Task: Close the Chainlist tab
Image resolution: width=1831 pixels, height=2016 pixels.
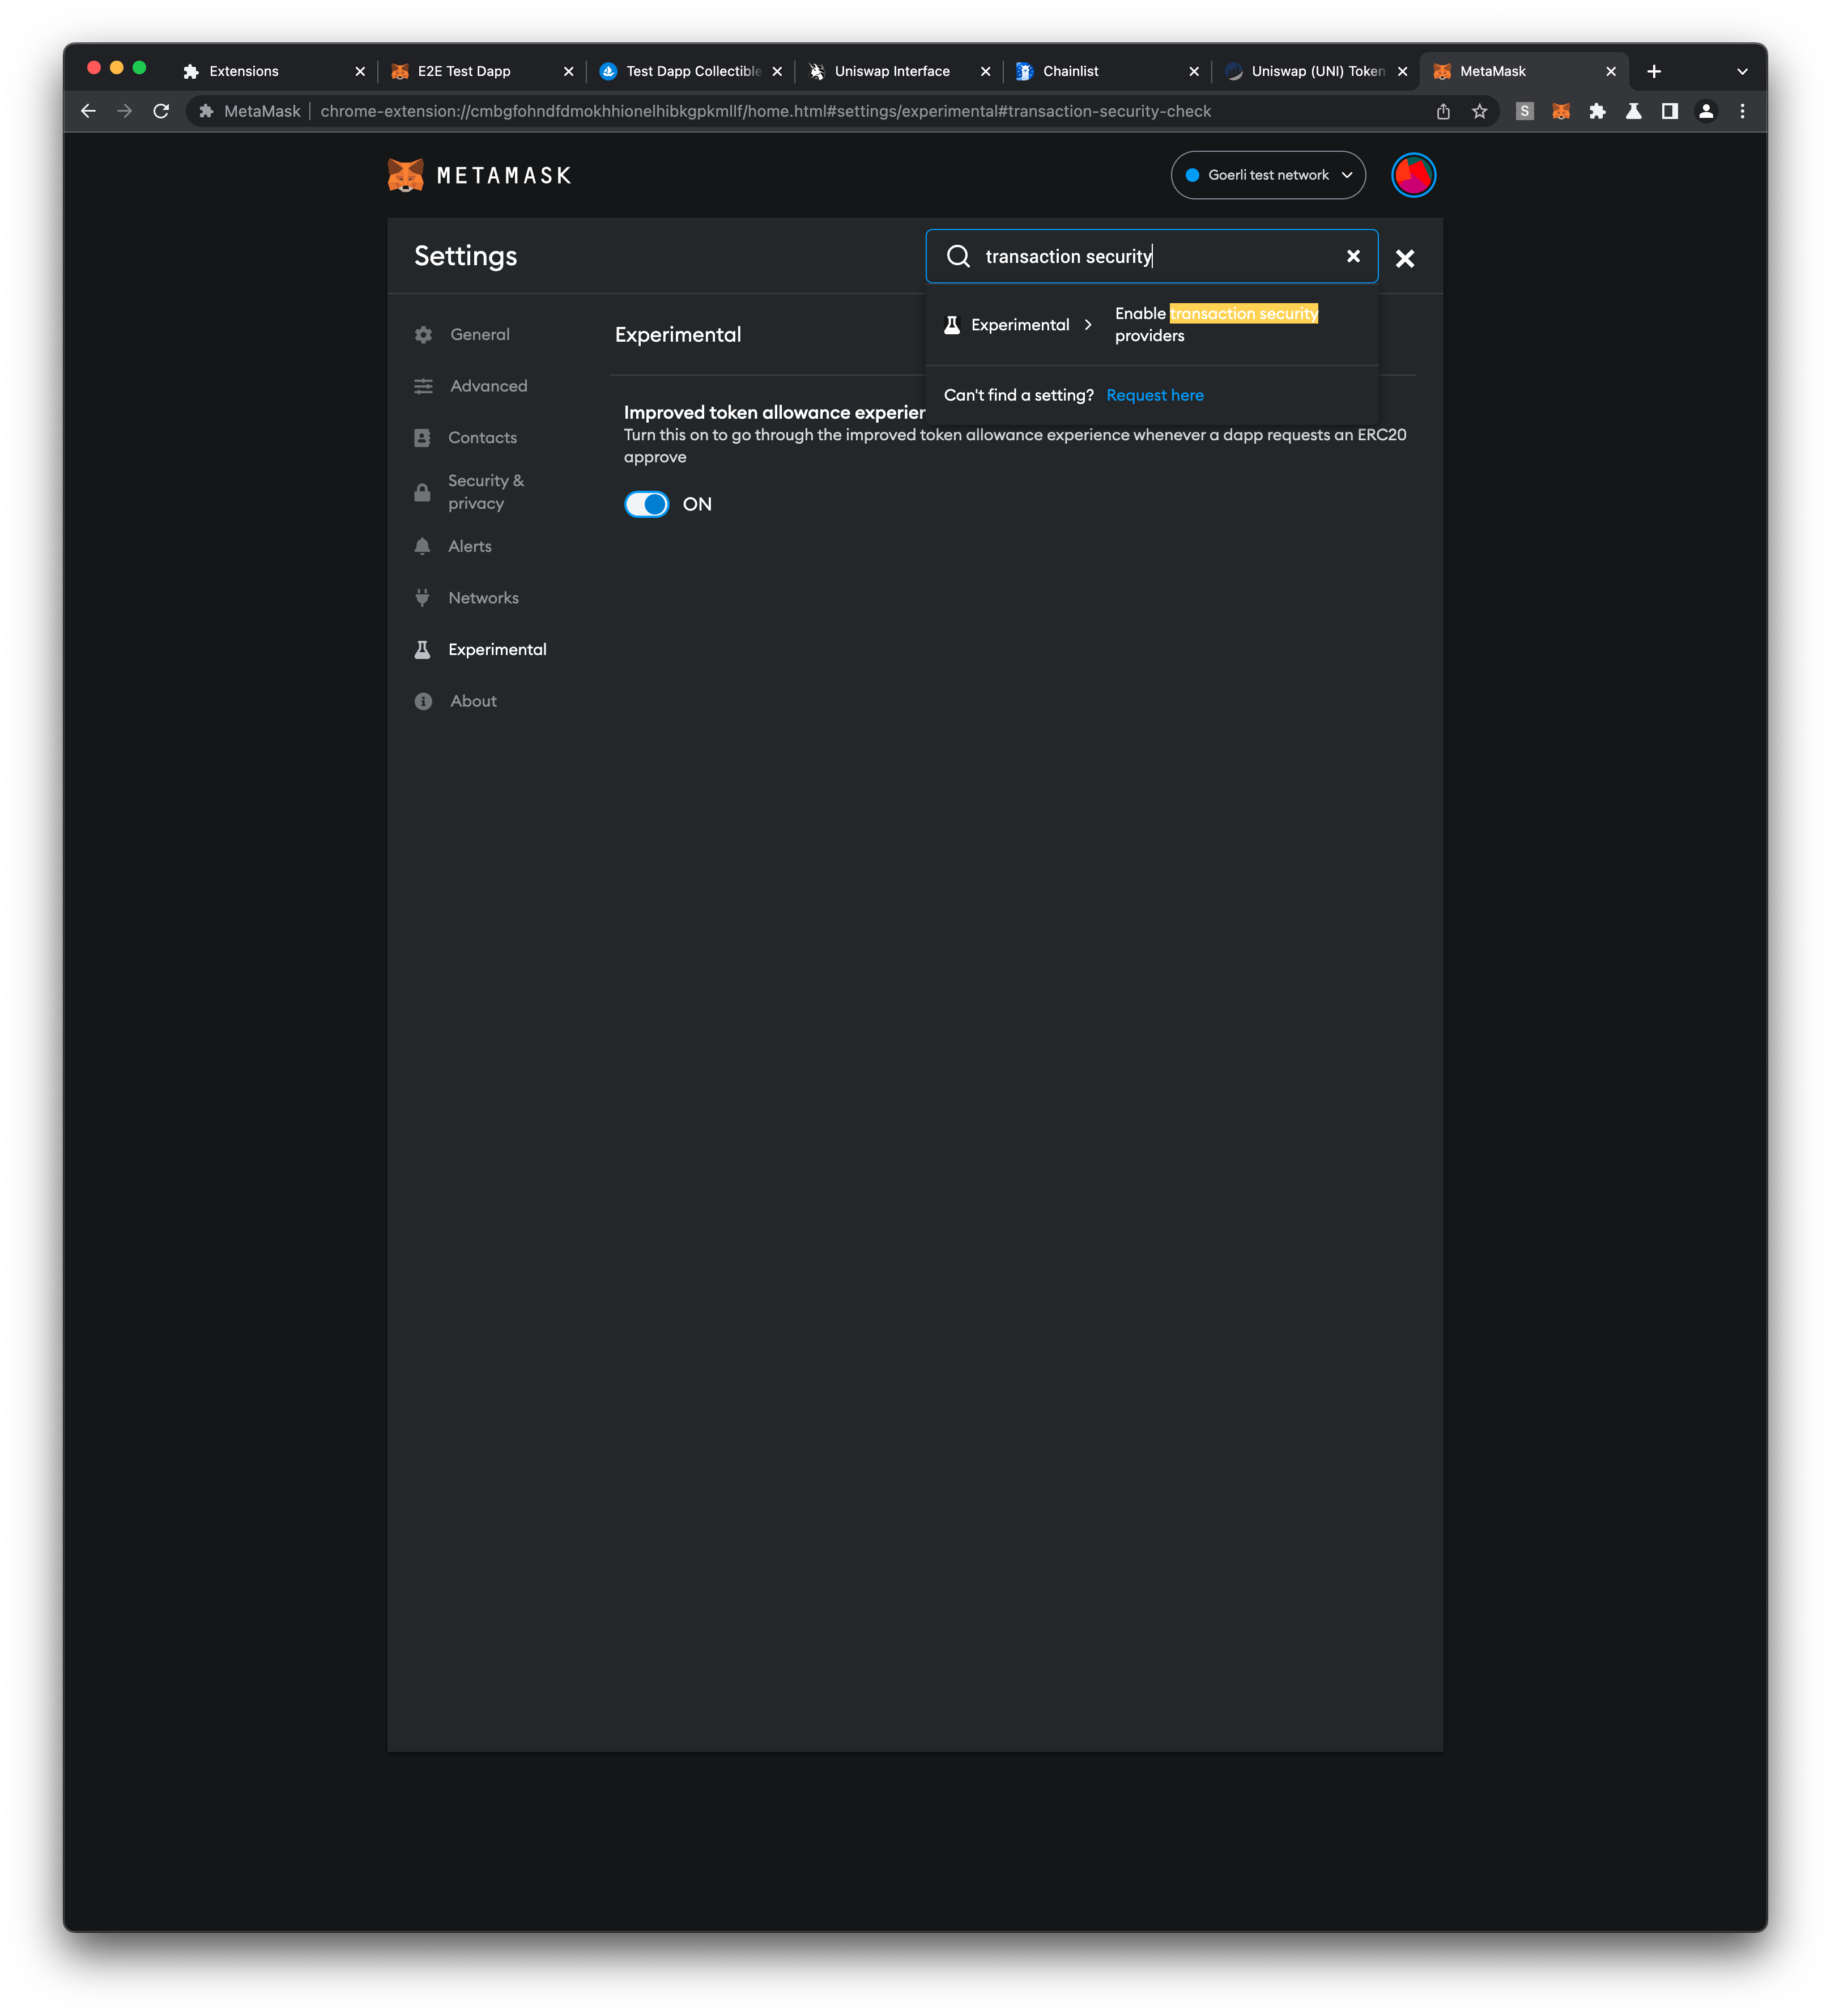Action: coord(1193,71)
